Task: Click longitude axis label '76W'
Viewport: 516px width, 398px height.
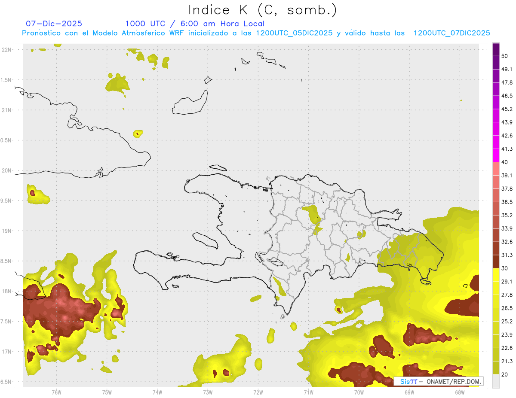Action: 56,392
